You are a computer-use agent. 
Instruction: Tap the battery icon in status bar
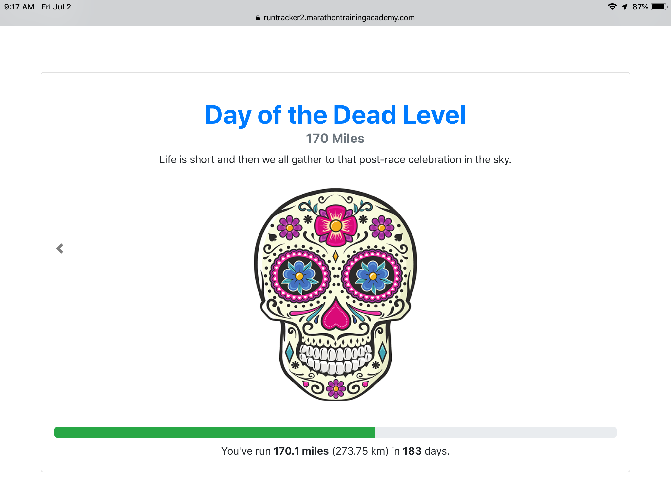coord(659,7)
